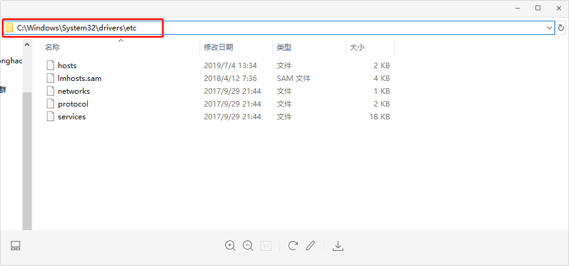Select the services file
This screenshot has height=266, width=569.
pos(71,116)
